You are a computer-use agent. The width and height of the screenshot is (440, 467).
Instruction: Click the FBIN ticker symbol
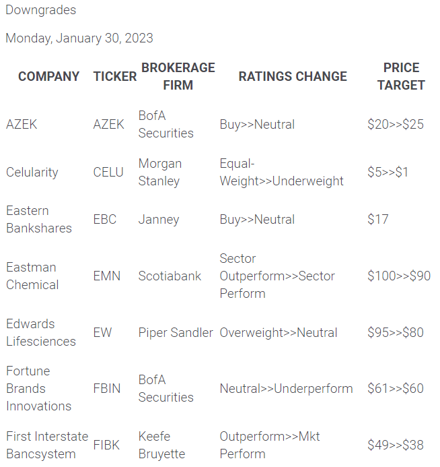click(108, 388)
